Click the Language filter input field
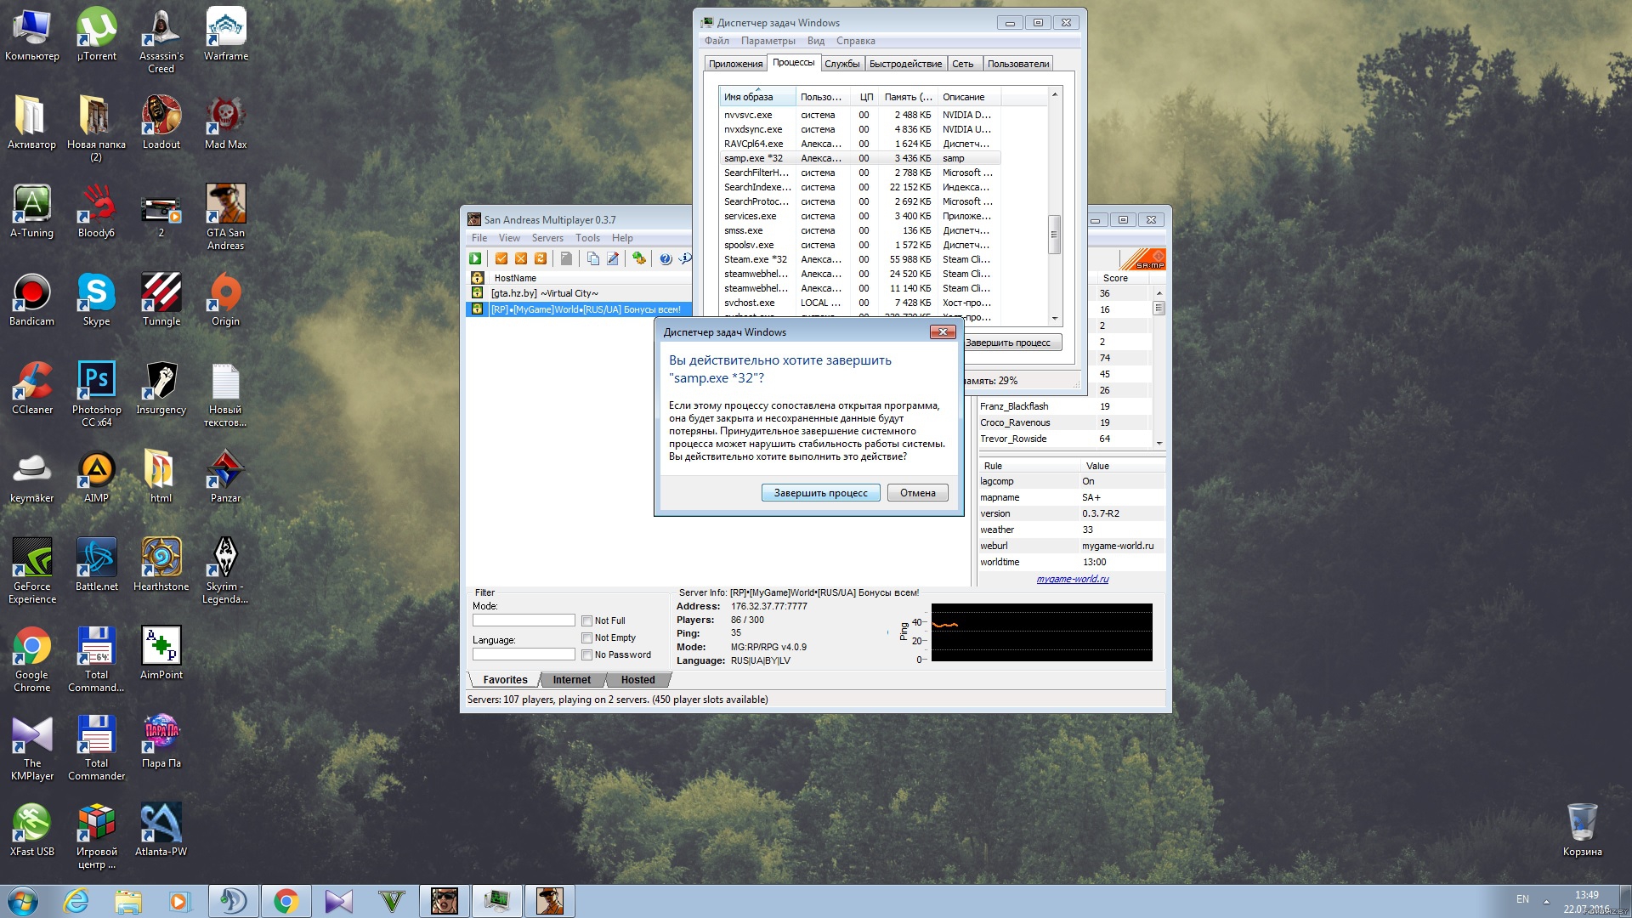The width and height of the screenshot is (1632, 918). pos(524,654)
